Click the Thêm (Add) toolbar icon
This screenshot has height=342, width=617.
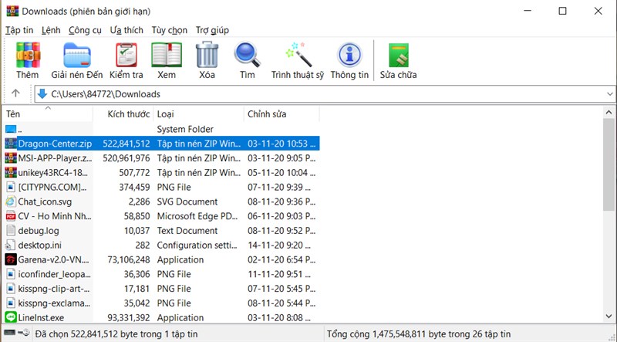pyautogui.click(x=28, y=55)
